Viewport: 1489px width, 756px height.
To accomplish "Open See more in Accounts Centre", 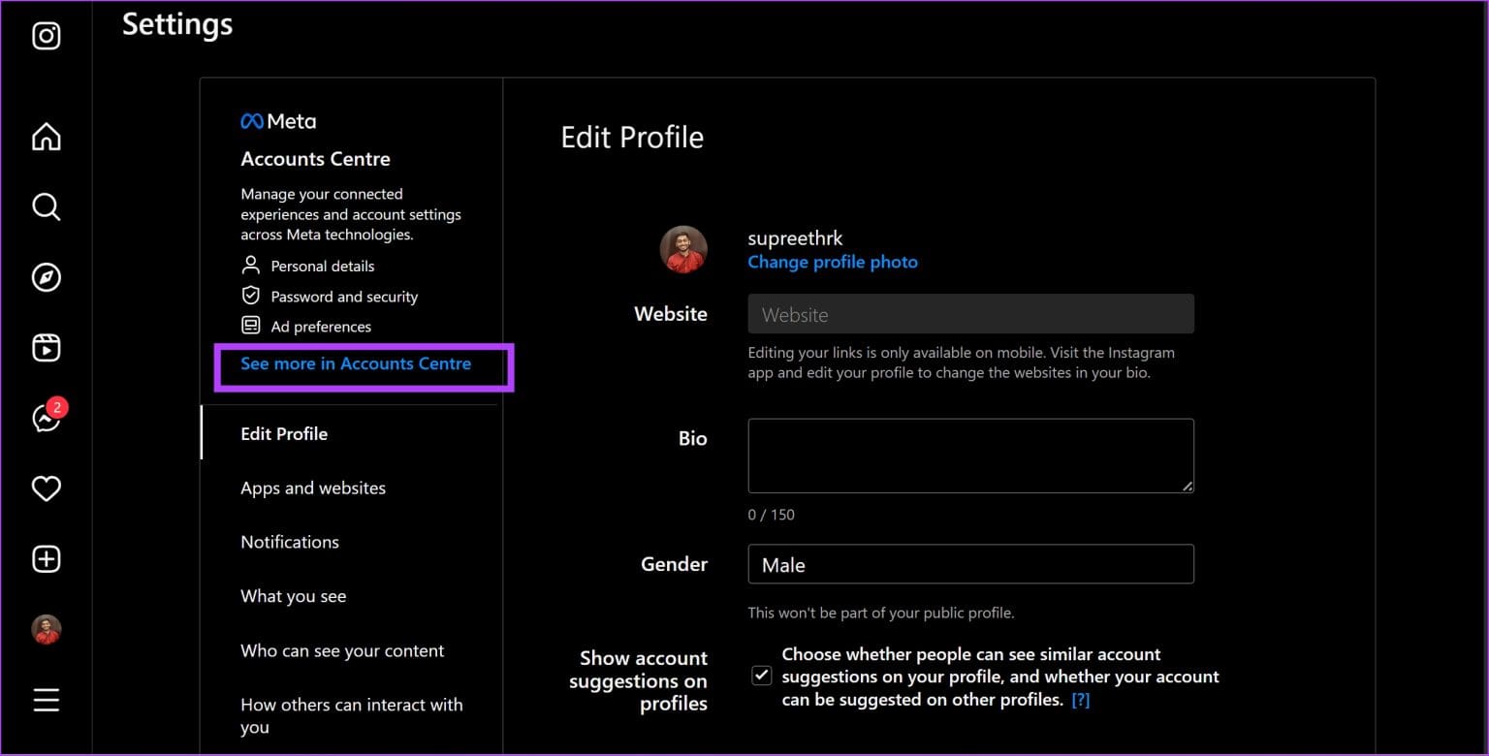I will pyautogui.click(x=356, y=363).
